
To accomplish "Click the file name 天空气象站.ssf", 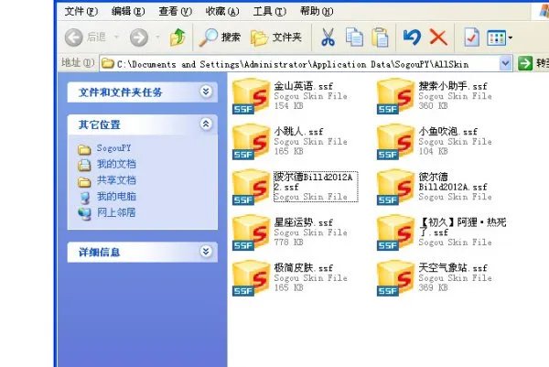I will [453, 268].
